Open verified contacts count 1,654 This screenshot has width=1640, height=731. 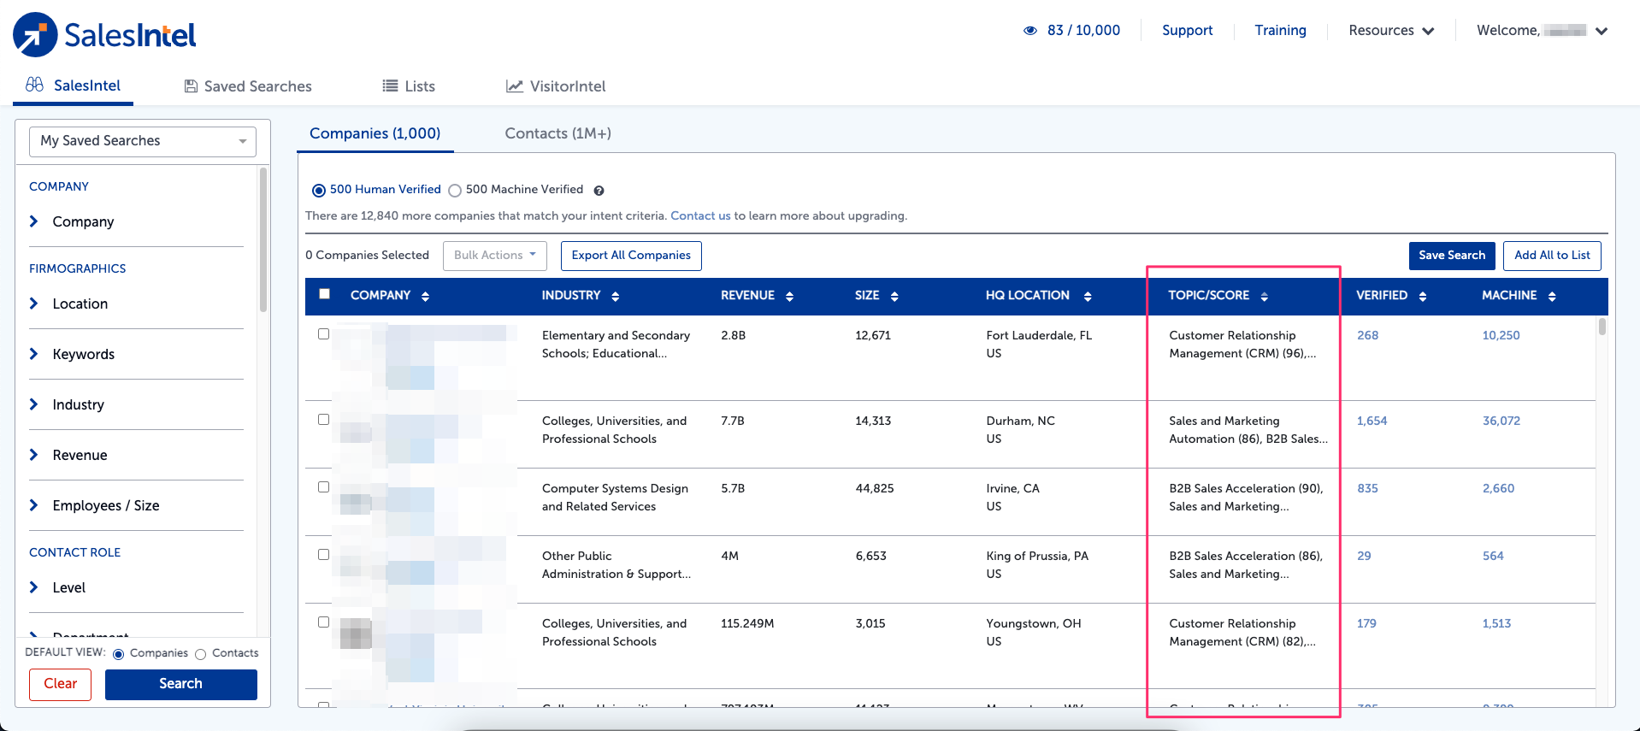pos(1372,421)
